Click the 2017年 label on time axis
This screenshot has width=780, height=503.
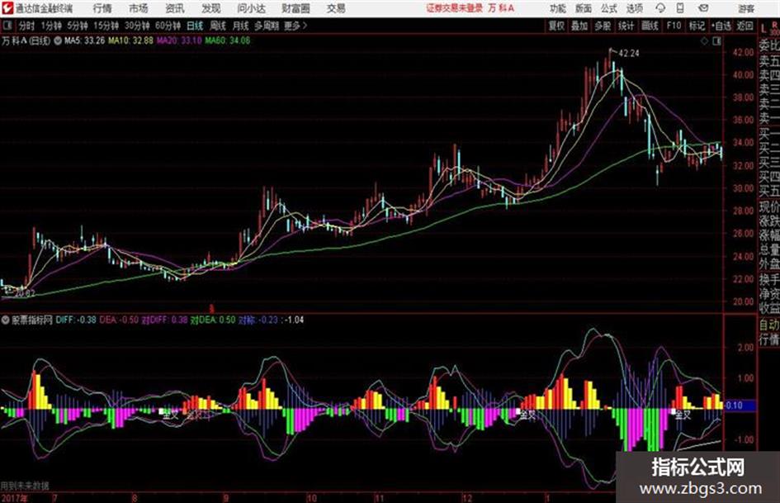[14, 498]
